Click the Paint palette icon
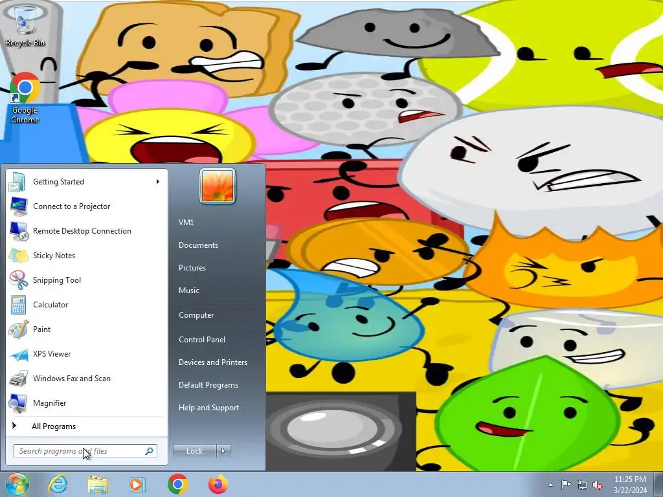The height and width of the screenshot is (497, 663). tap(18, 329)
